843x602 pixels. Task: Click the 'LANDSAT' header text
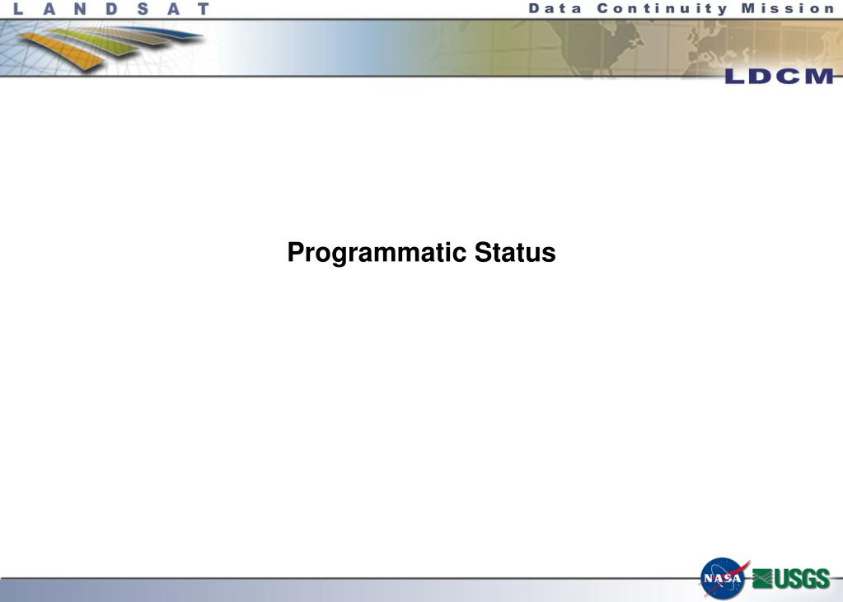111,8
